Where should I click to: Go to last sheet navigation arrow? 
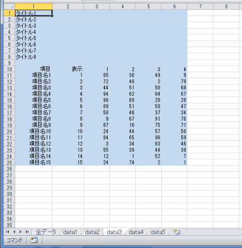[27, 232]
